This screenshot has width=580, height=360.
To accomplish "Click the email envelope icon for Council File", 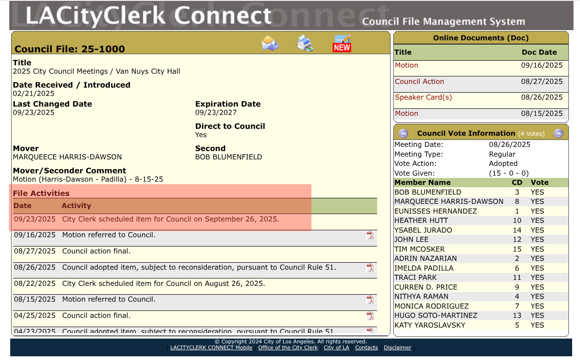I will click(270, 43).
